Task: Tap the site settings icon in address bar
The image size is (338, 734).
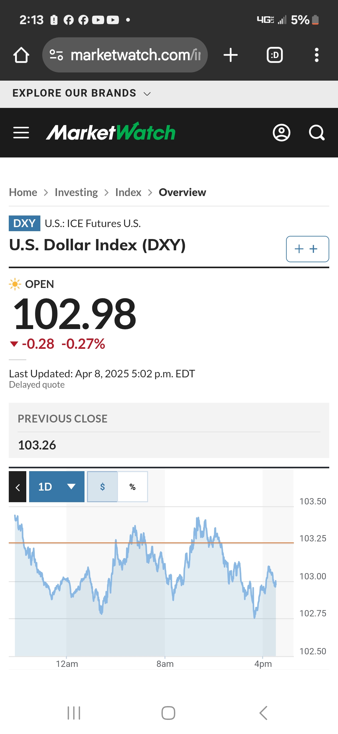Action: 56,55
